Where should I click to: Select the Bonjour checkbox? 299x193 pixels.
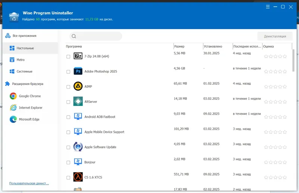coord(68,162)
